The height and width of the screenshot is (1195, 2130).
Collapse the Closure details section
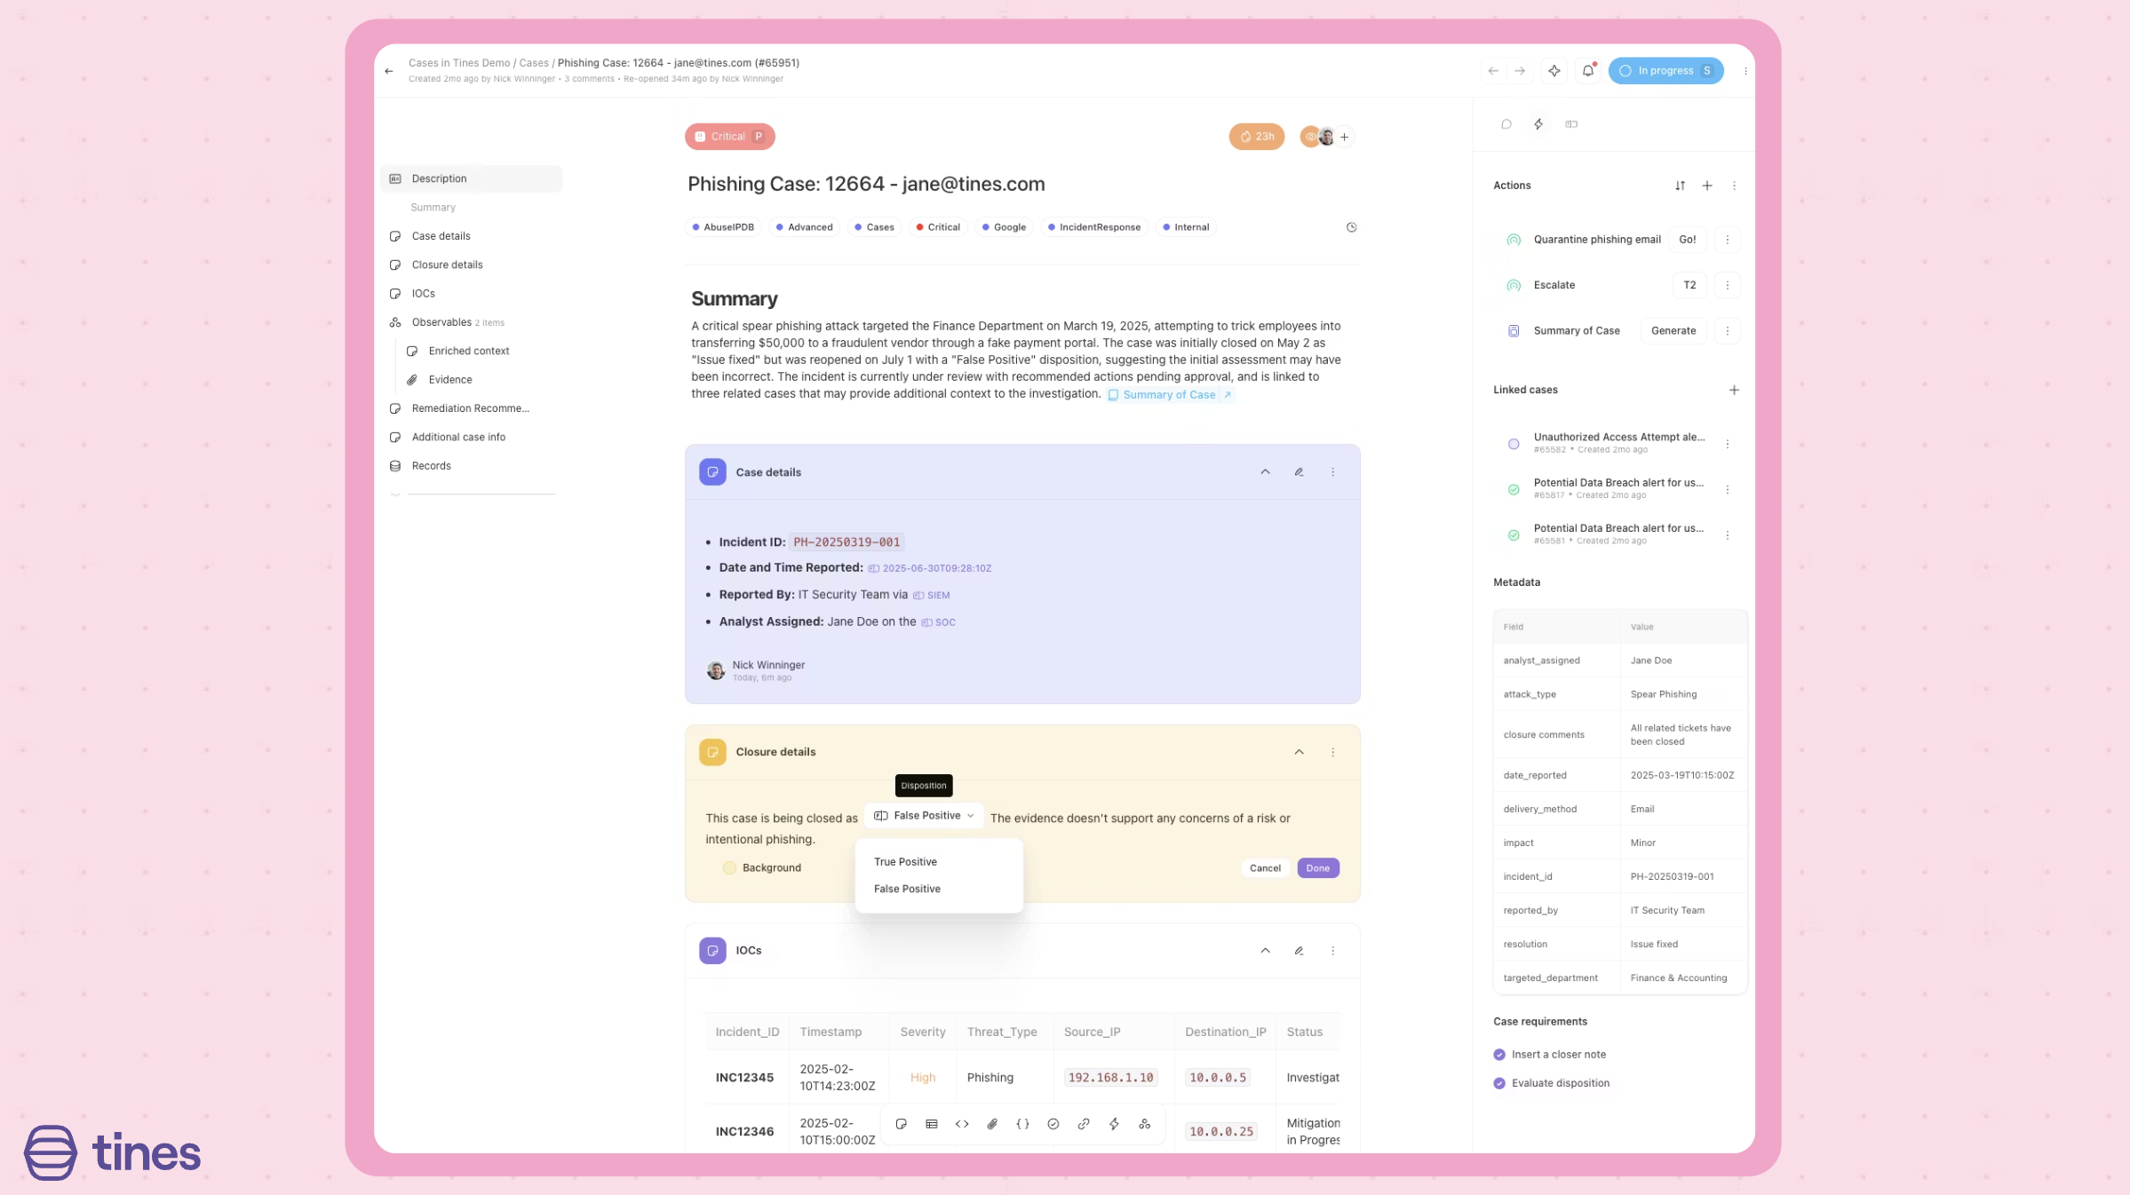[x=1299, y=752]
